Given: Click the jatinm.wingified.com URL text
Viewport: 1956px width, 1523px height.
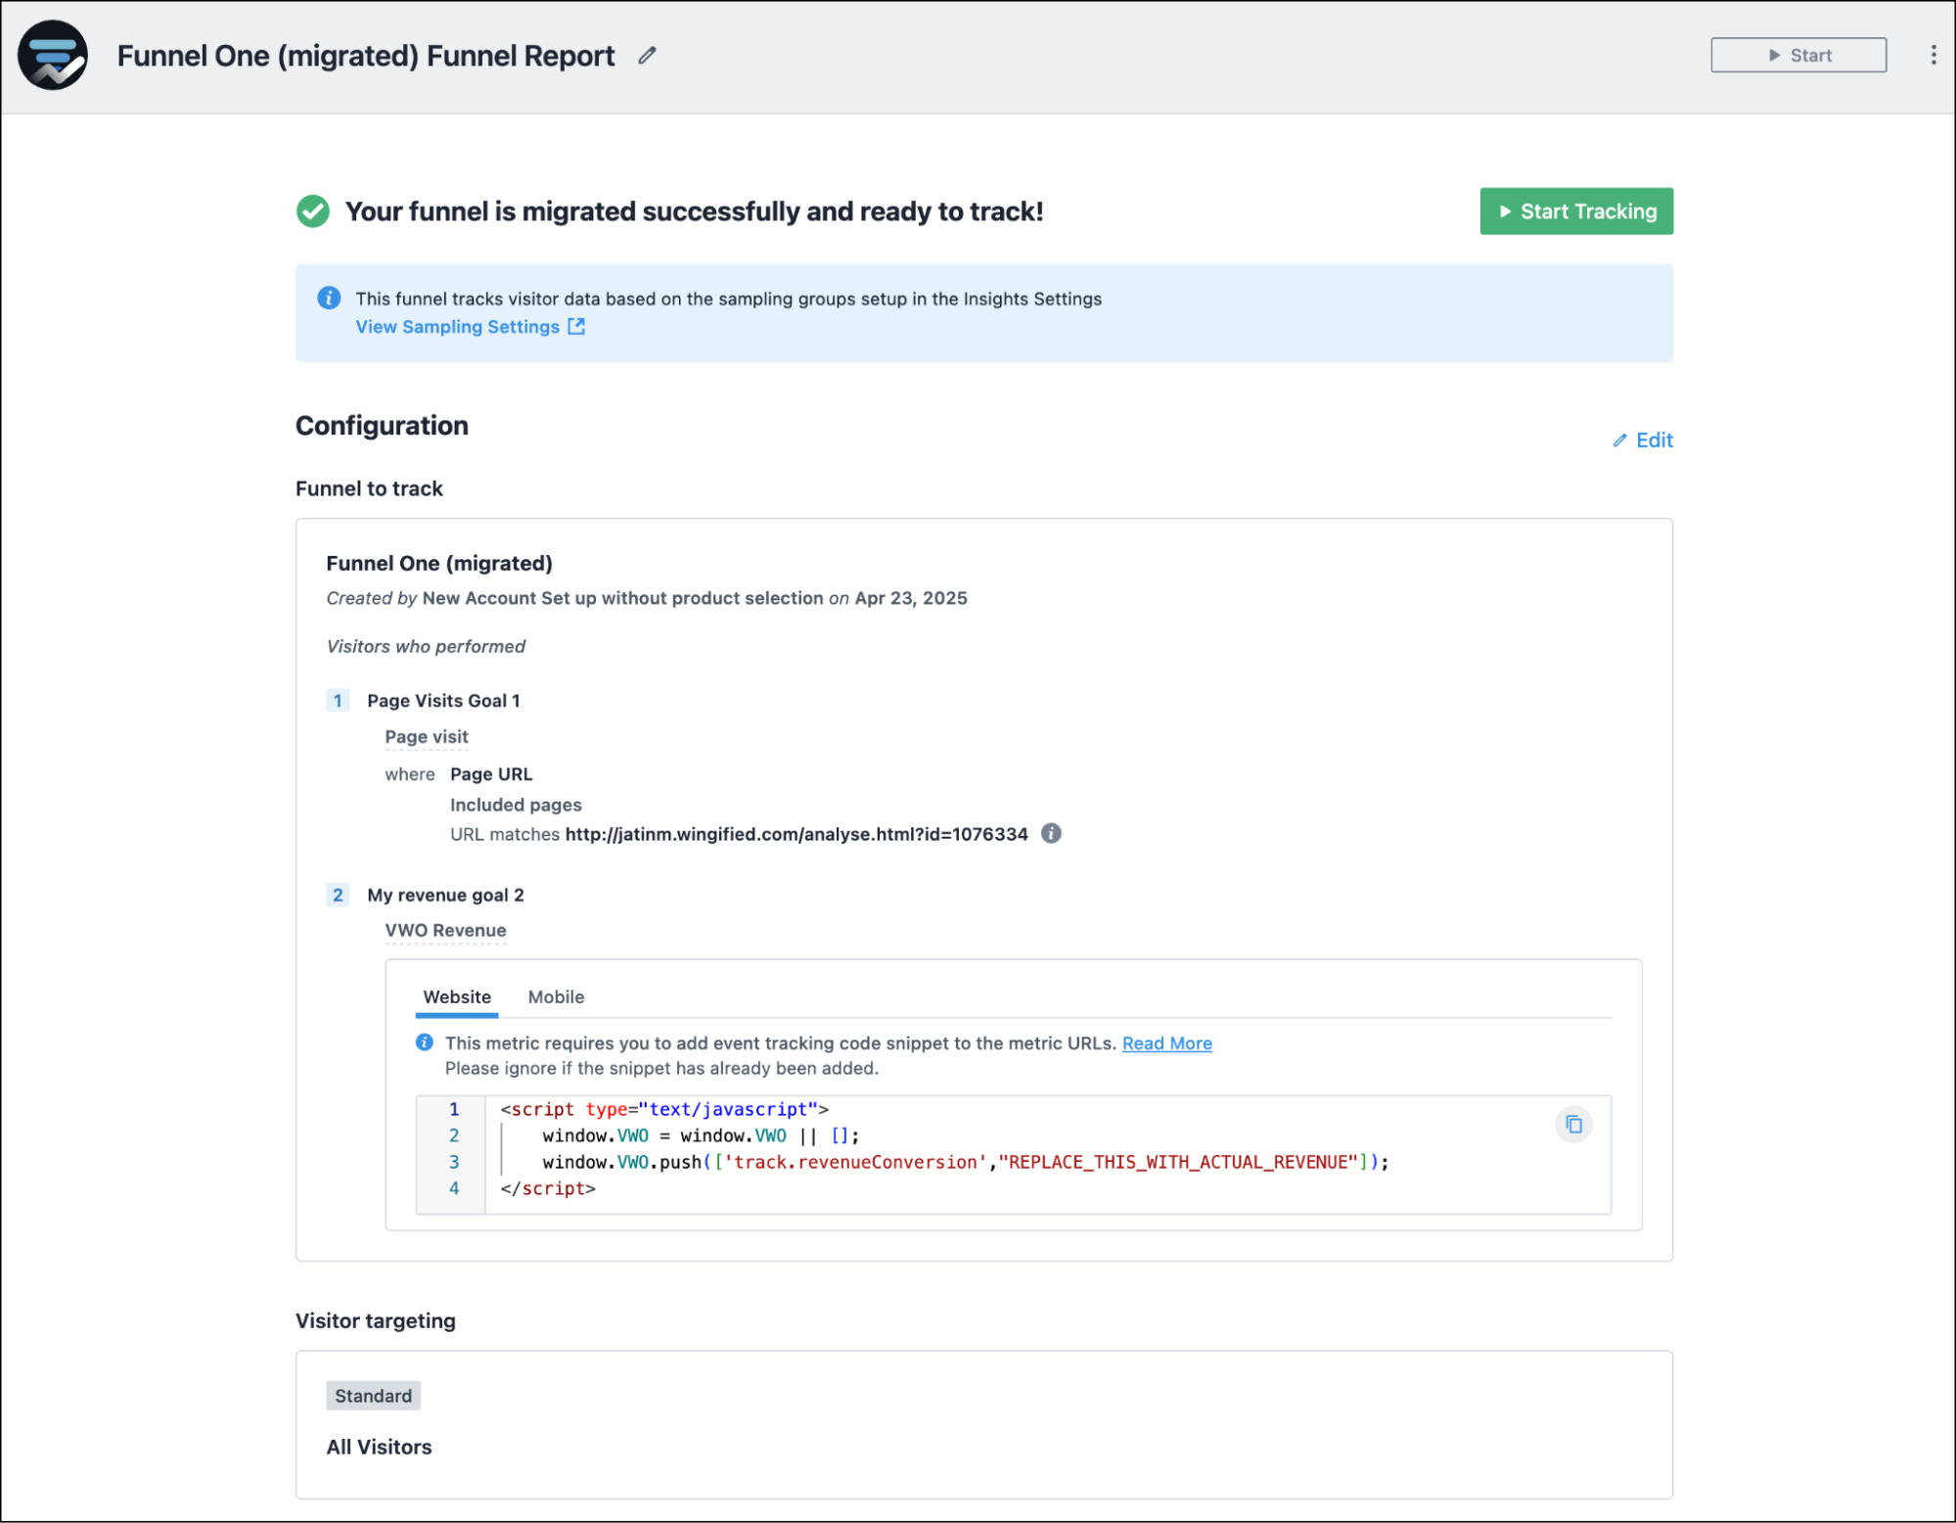Looking at the screenshot, I should (x=796, y=834).
